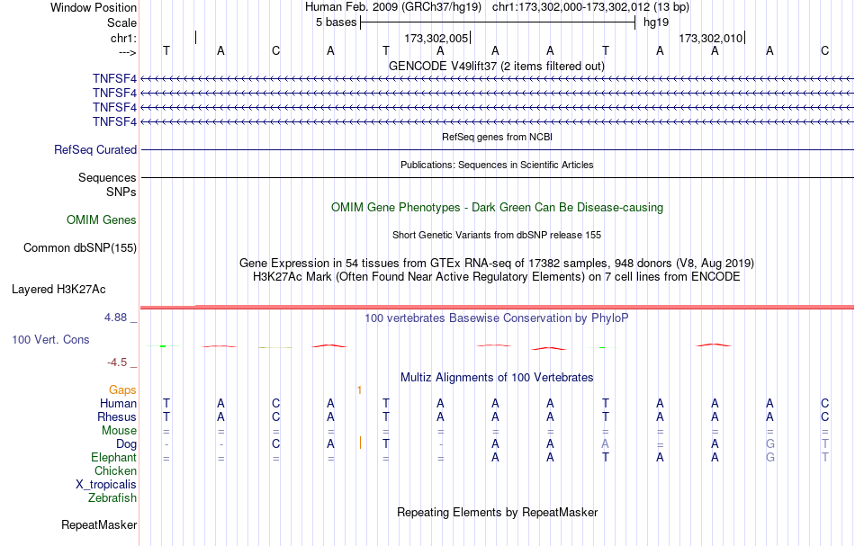This screenshot has width=855, height=546.
Task: Click the RefSeq Curated blue intron line
Action: [x=498, y=150]
